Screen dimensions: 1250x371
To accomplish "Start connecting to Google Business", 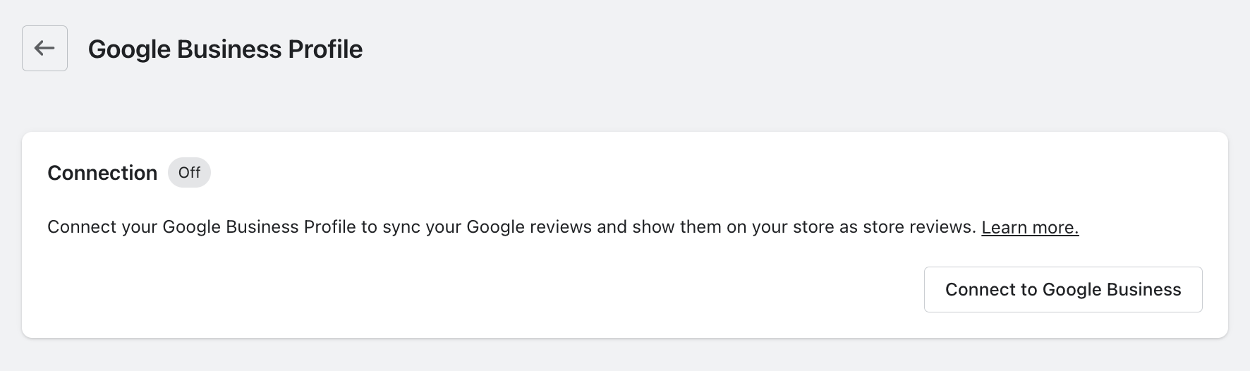I will pos(1063,289).
